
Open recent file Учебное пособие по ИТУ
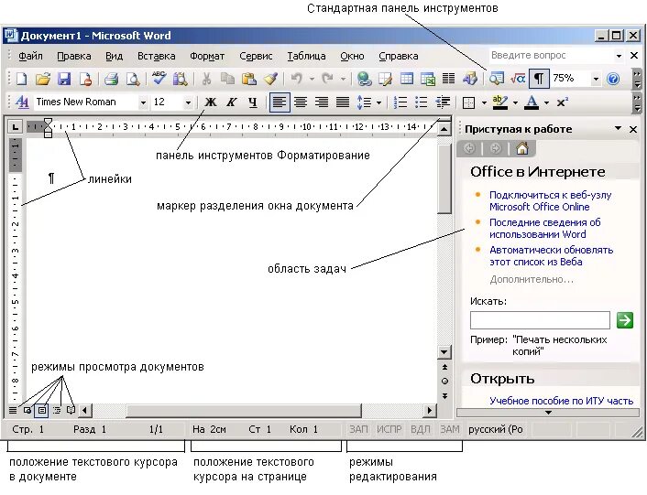(561, 401)
